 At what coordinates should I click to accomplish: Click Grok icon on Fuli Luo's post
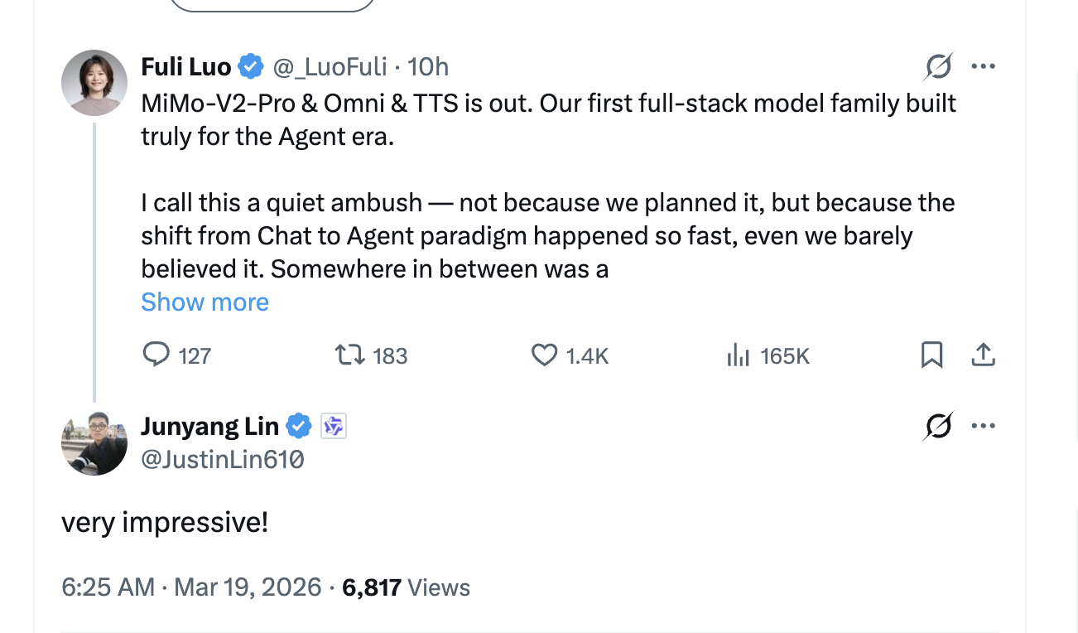(x=938, y=66)
